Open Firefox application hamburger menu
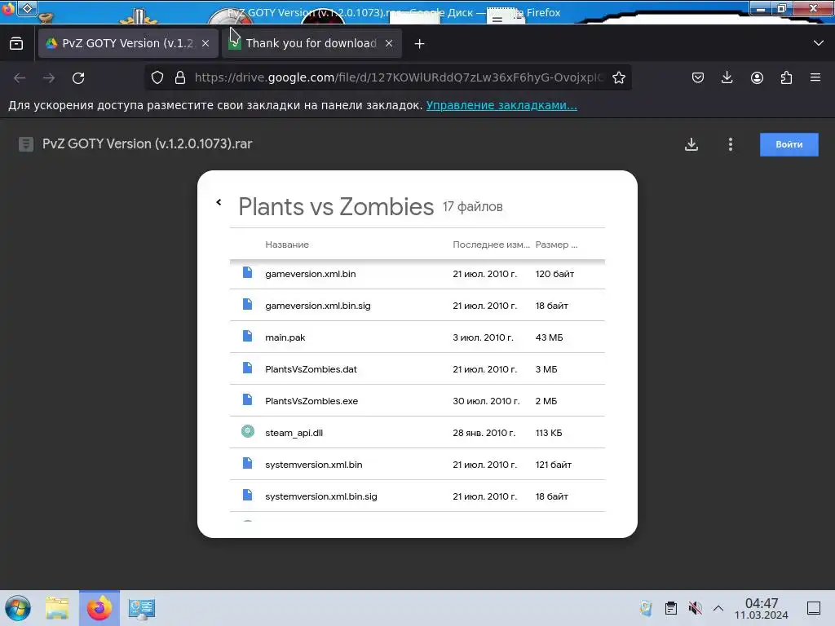Image resolution: width=835 pixels, height=626 pixels. pyautogui.click(x=815, y=77)
